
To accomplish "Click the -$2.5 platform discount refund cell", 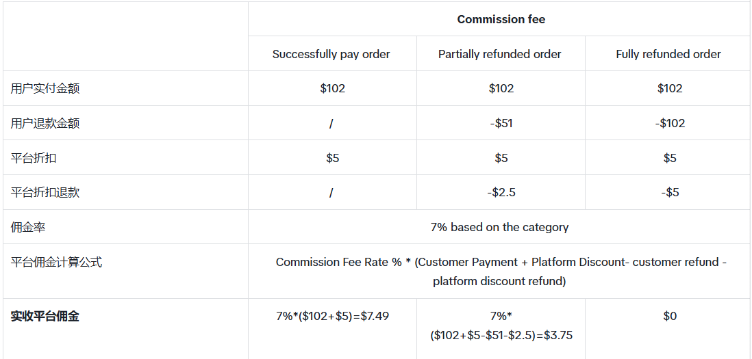I will pos(501,192).
